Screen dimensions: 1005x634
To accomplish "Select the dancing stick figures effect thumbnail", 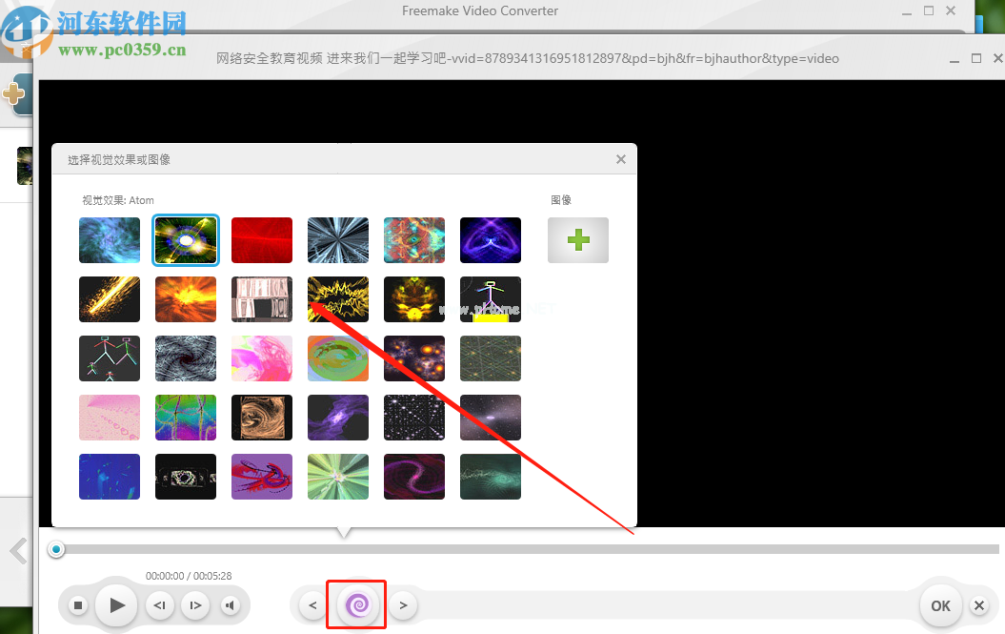I will coord(110,358).
